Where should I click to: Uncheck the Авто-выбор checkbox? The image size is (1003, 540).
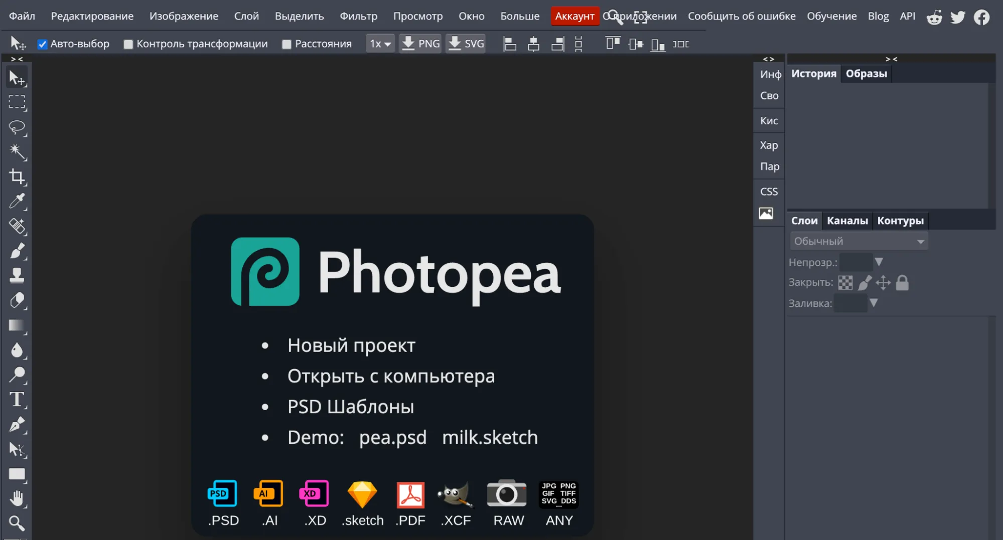[43, 44]
